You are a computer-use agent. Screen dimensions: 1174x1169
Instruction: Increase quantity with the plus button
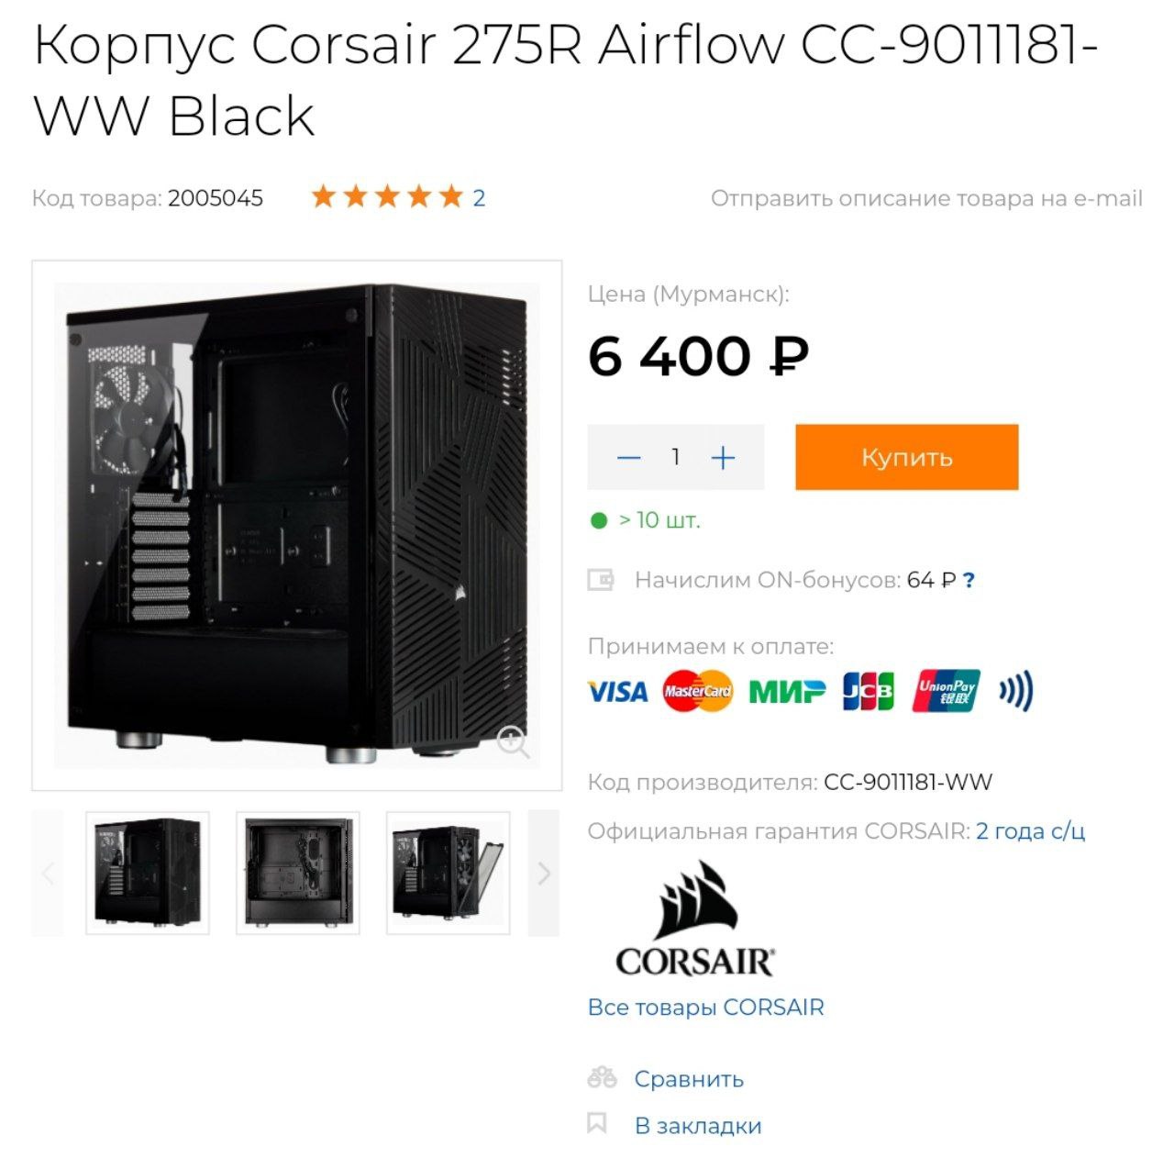(724, 457)
